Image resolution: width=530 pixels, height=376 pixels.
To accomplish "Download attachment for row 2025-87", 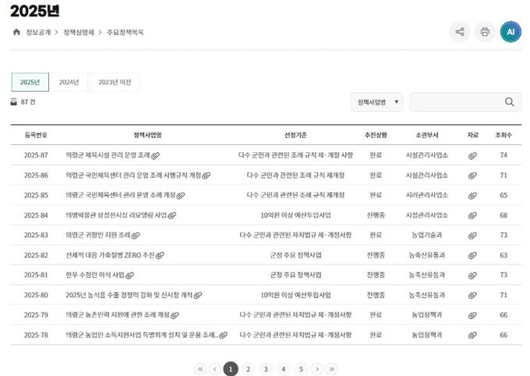I will pyautogui.click(x=472, y=155).
